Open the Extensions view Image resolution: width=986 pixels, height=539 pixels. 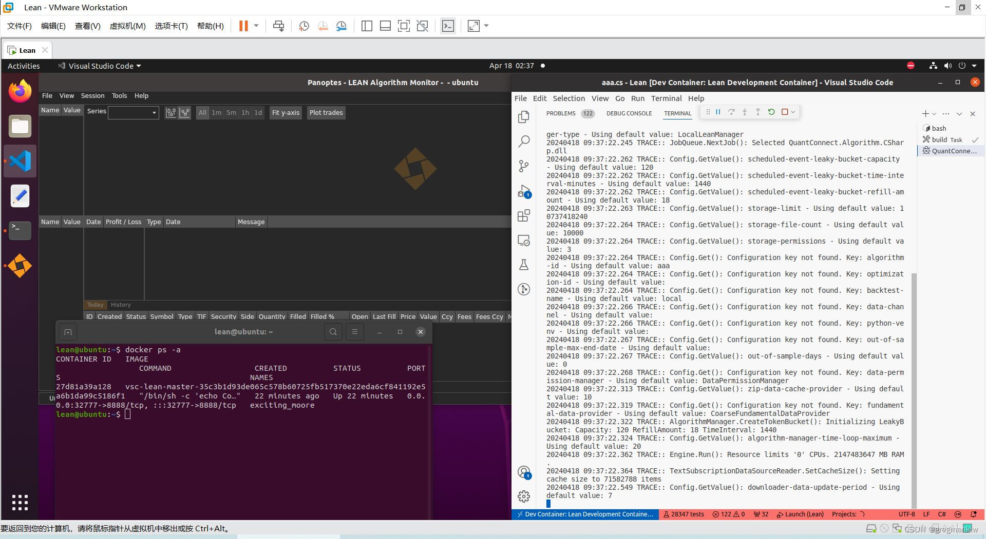(x=524, y=215)
